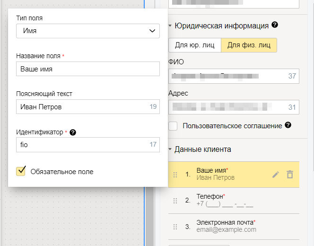Open the Тип поля dropdown
The image size is (314, 246).
click(88, 31)
